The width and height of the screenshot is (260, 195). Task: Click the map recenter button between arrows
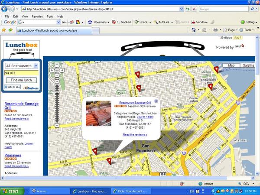pyautogui.click(x=57, y=70)
